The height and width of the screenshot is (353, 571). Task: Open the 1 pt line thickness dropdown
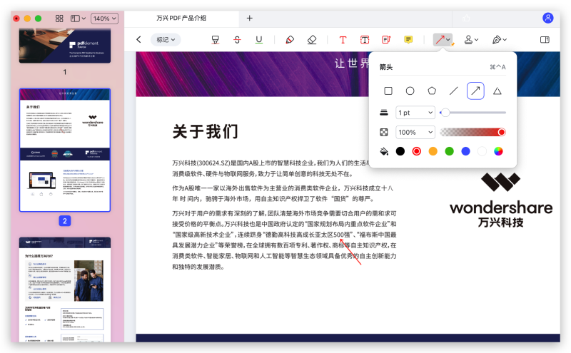(415, 113)
